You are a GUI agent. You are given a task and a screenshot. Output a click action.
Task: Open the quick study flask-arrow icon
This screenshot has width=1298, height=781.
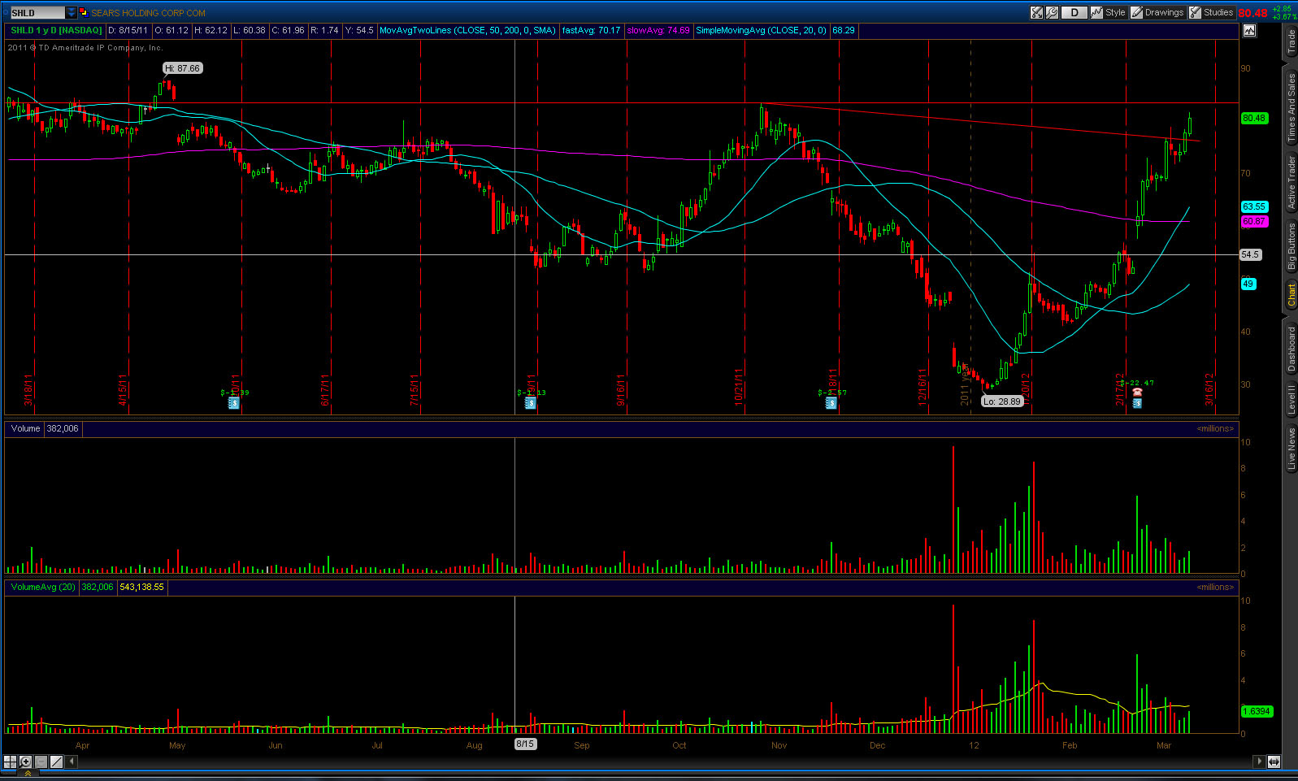point(1037,12)
